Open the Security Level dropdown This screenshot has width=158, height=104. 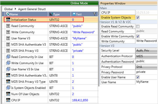click(x=146, y=51)
